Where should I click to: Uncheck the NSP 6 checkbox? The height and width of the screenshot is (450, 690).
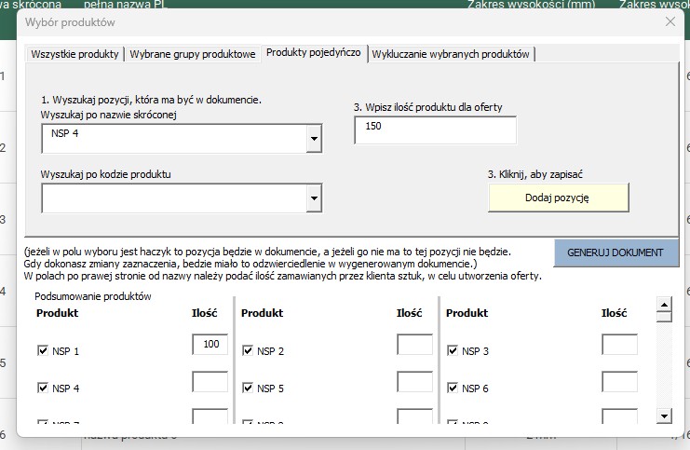click(453, 388)
